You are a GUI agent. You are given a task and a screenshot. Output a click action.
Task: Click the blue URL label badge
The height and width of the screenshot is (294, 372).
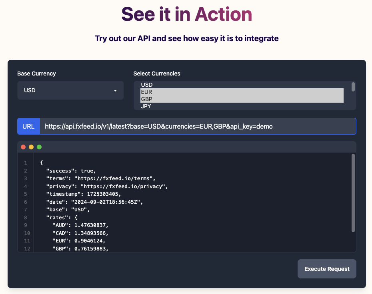click(28, 126)
